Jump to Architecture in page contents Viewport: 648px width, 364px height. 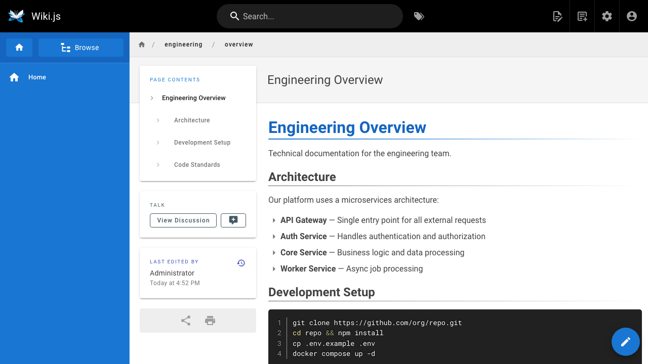click(x=192, y=120)
